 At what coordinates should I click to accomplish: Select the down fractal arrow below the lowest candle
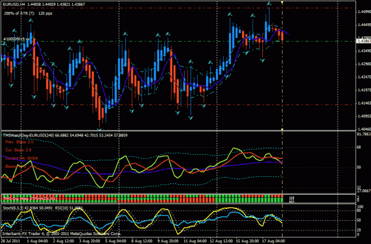(x=99, y=129)
